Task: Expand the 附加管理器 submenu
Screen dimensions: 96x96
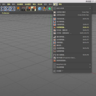Action: [72, 67]
